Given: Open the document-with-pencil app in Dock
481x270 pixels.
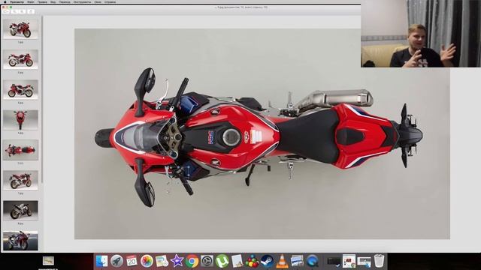Looking at the screenshot, I should click(237, 261).
